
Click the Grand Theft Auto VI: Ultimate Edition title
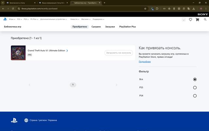(46, 50)
